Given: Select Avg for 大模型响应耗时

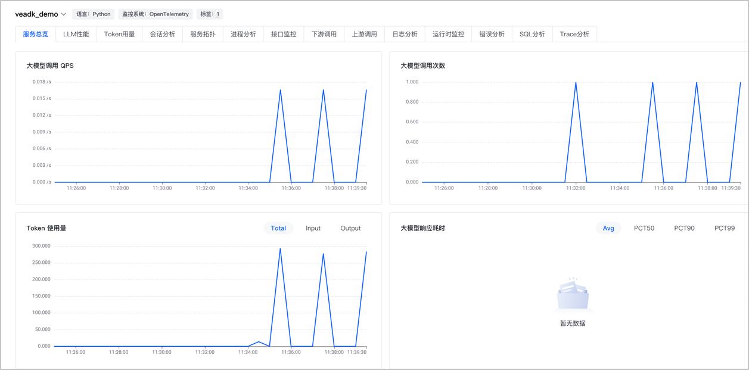Looking at the screenshot, I should tap(608, 228).
